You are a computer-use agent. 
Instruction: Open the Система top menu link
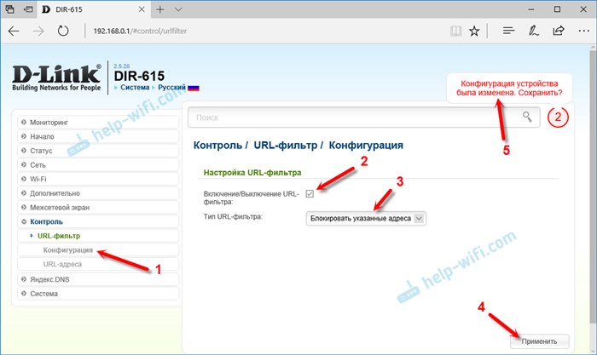tap(135, 88)
